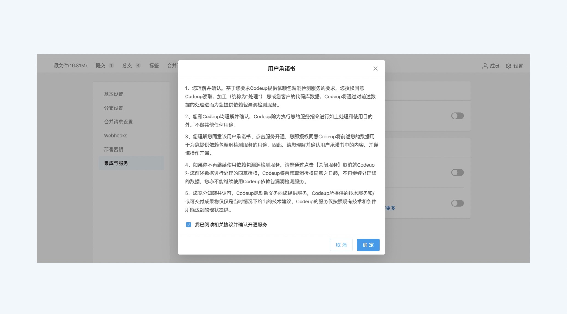Screen dimensions: 567x314
Task: Close the 用户承诺书 dialog
Action: pyautogui.click(x=375, y=69)
